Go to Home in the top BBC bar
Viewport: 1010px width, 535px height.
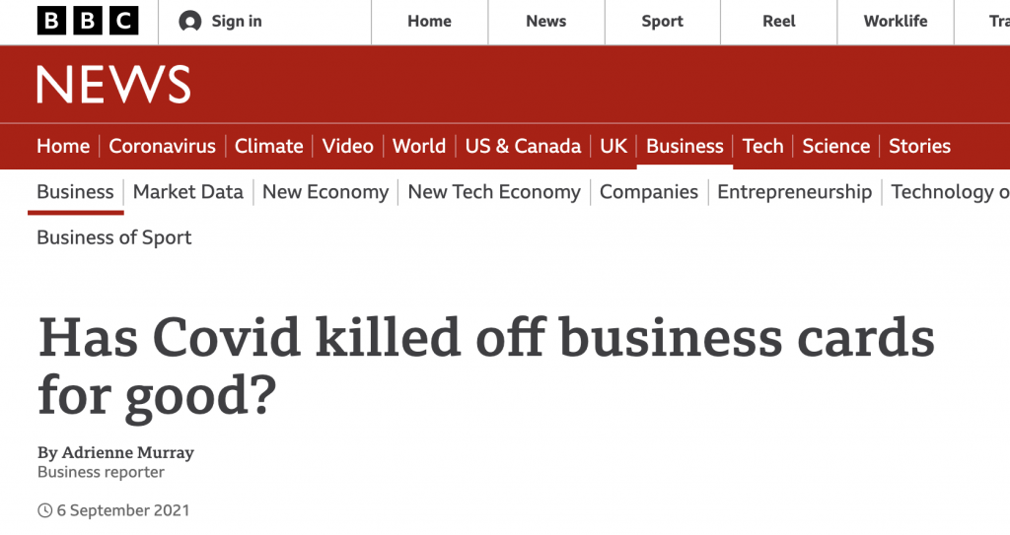point(429,22)
